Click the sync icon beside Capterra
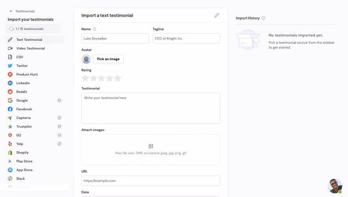 click(x=59, y=118)
